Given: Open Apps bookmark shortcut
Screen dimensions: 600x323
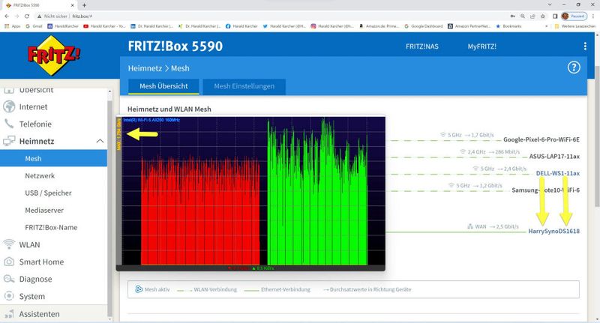Looking at the screenshot, I should click(13, 26).
